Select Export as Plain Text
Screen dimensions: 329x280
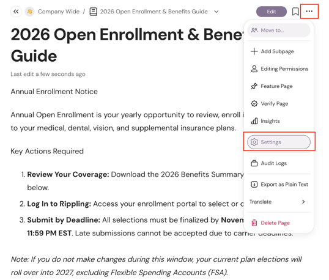279,185
